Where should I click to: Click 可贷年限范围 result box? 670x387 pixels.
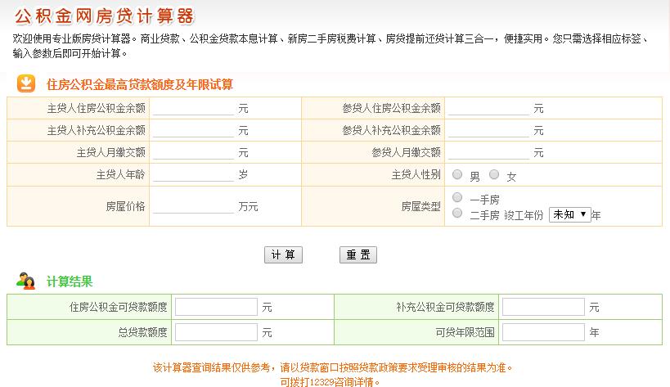[x=543, y=332]
